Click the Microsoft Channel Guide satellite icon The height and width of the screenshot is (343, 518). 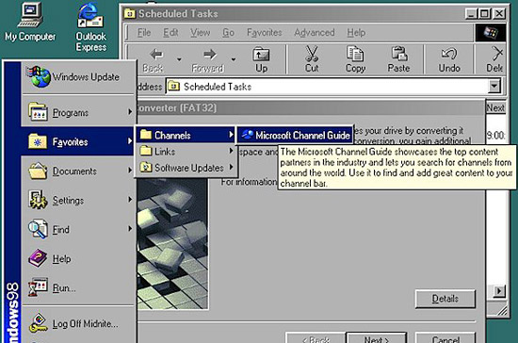tap(247, 135)
